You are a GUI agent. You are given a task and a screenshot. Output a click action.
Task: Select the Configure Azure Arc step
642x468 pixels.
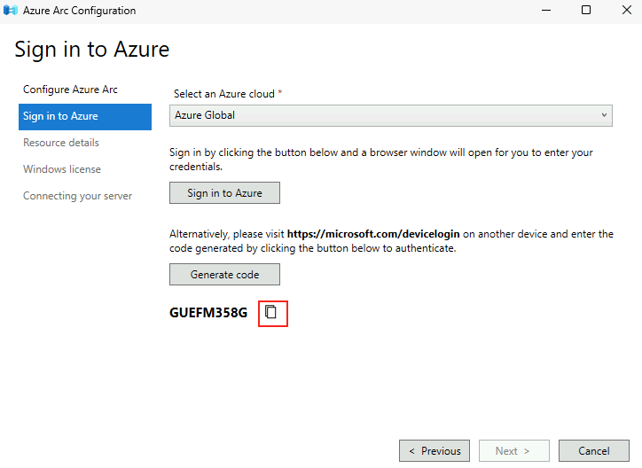(70, 90)
